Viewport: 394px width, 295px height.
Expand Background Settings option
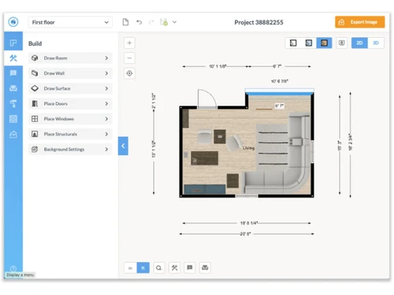point(70,149)
